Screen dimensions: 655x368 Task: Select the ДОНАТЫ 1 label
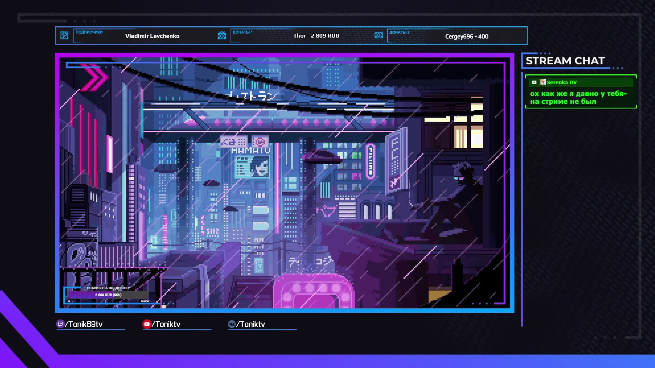point(242,32)
